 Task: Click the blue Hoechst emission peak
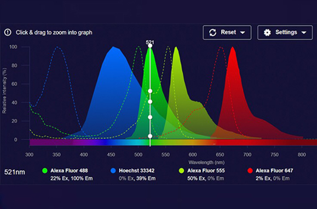(x=113, y=47)
